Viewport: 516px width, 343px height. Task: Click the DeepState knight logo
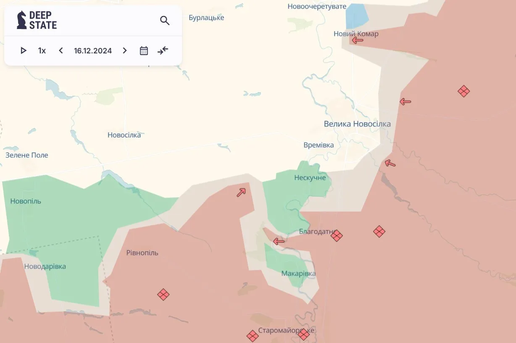point(21,19)
